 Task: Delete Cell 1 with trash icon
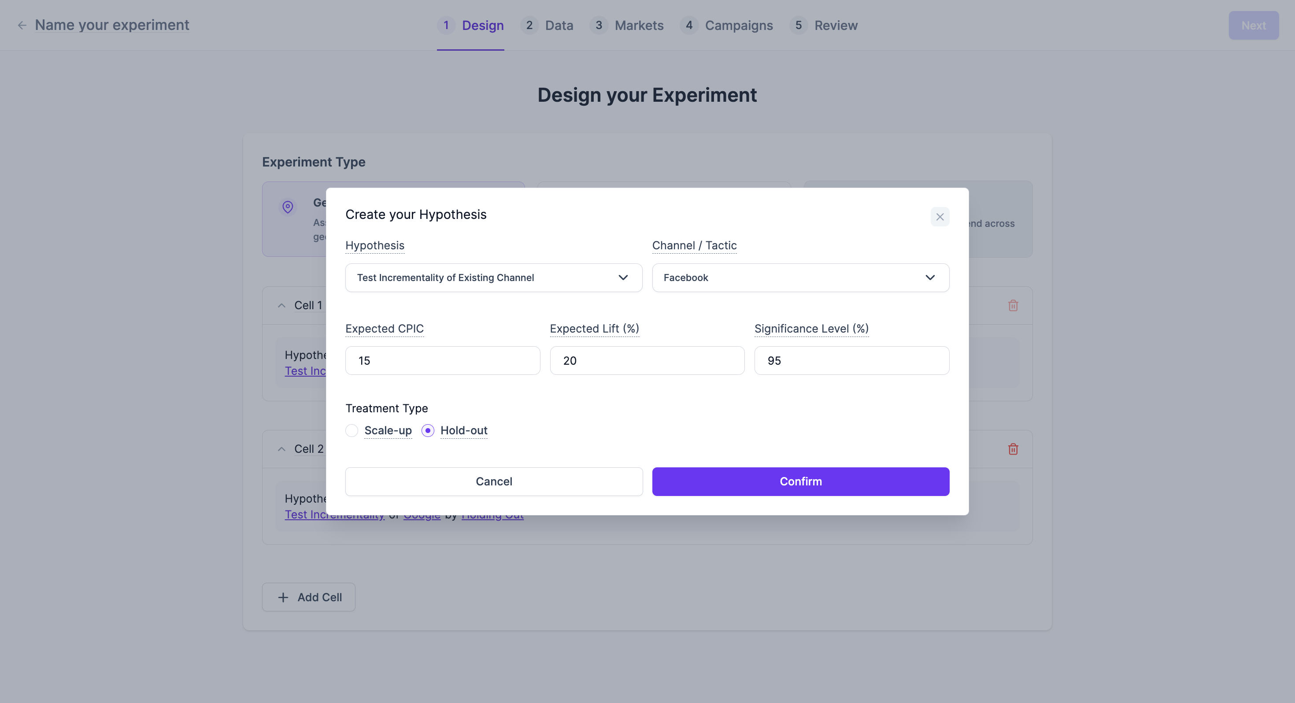[x=1013, y=305]
